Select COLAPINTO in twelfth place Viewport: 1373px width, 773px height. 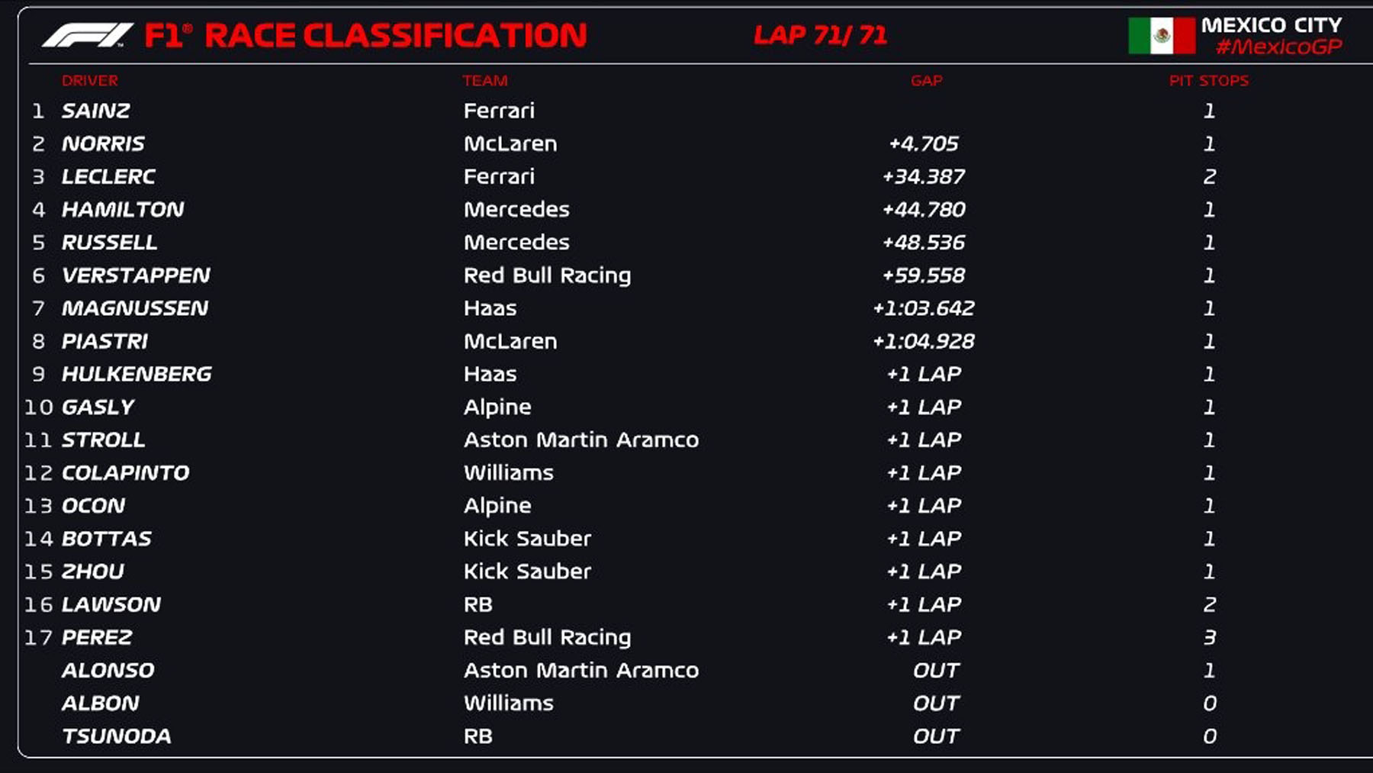click(125, 473)
